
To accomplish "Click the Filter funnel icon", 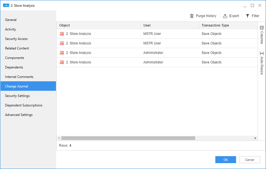I will coord(248,16).
